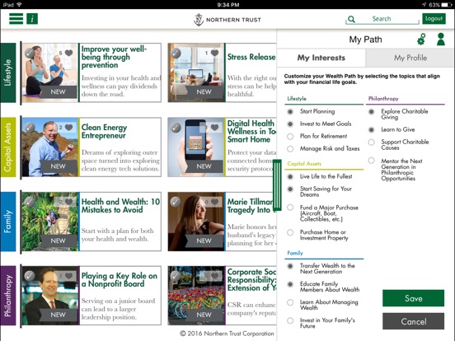Like the Digital Health Wellness article heart
The width and height of the screenshot is (455, 341).
pyautogui.click(x=214, y=128)
